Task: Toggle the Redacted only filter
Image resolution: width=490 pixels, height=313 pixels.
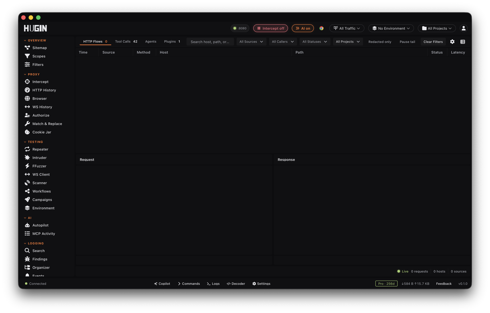Action: click(x=380, y=42)
